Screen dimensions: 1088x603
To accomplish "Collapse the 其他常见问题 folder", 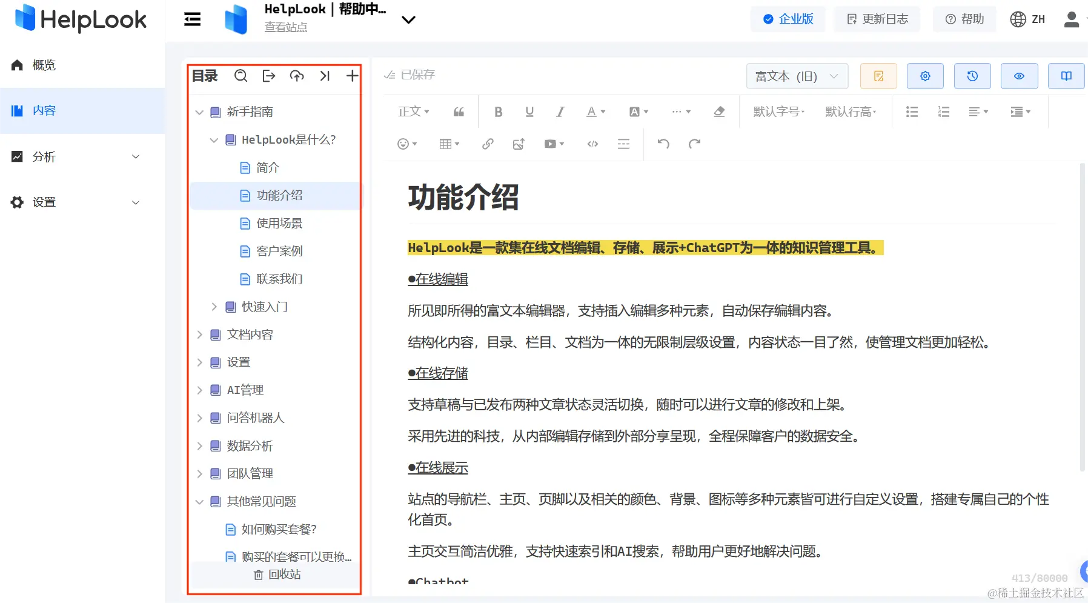I will tap(199, 502).
